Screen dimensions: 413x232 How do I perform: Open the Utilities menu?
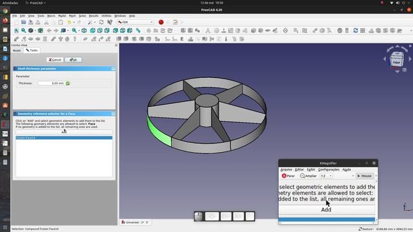106,16
